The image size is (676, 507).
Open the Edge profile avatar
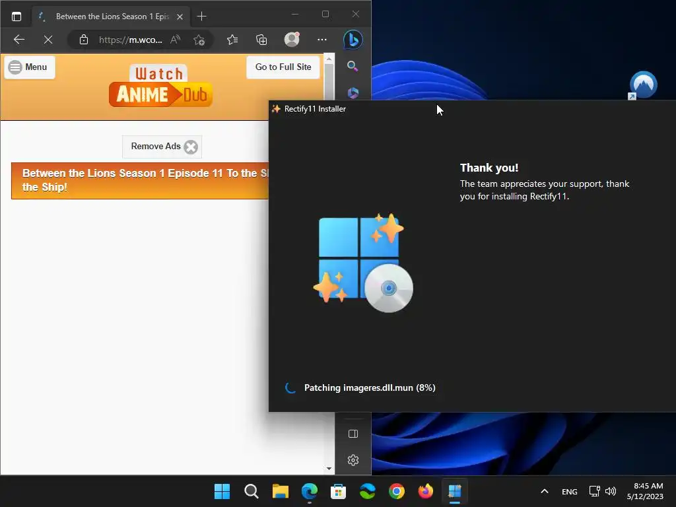(292, 40)
